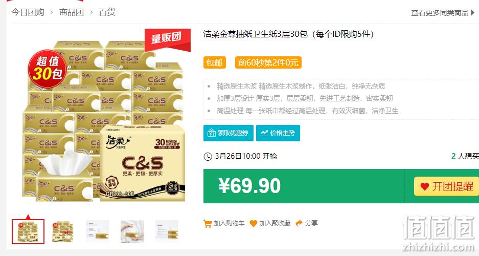Image resolution: width=479 pixels, height=256 pixels.
Task: Click the coupon icon in 领取优惠券
Action: 212,133
